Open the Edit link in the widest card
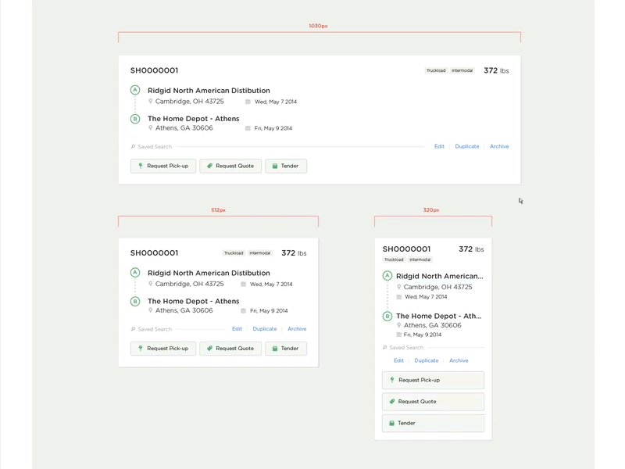Viewport: 625px width, 469px height. [x=439, y=146]
